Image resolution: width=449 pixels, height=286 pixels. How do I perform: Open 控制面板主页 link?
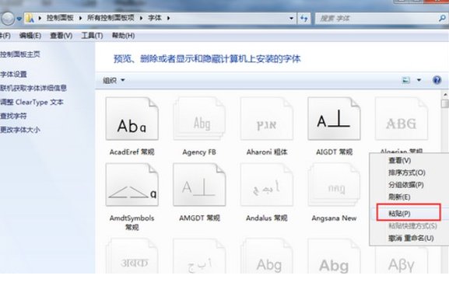(x=19, y=54)
